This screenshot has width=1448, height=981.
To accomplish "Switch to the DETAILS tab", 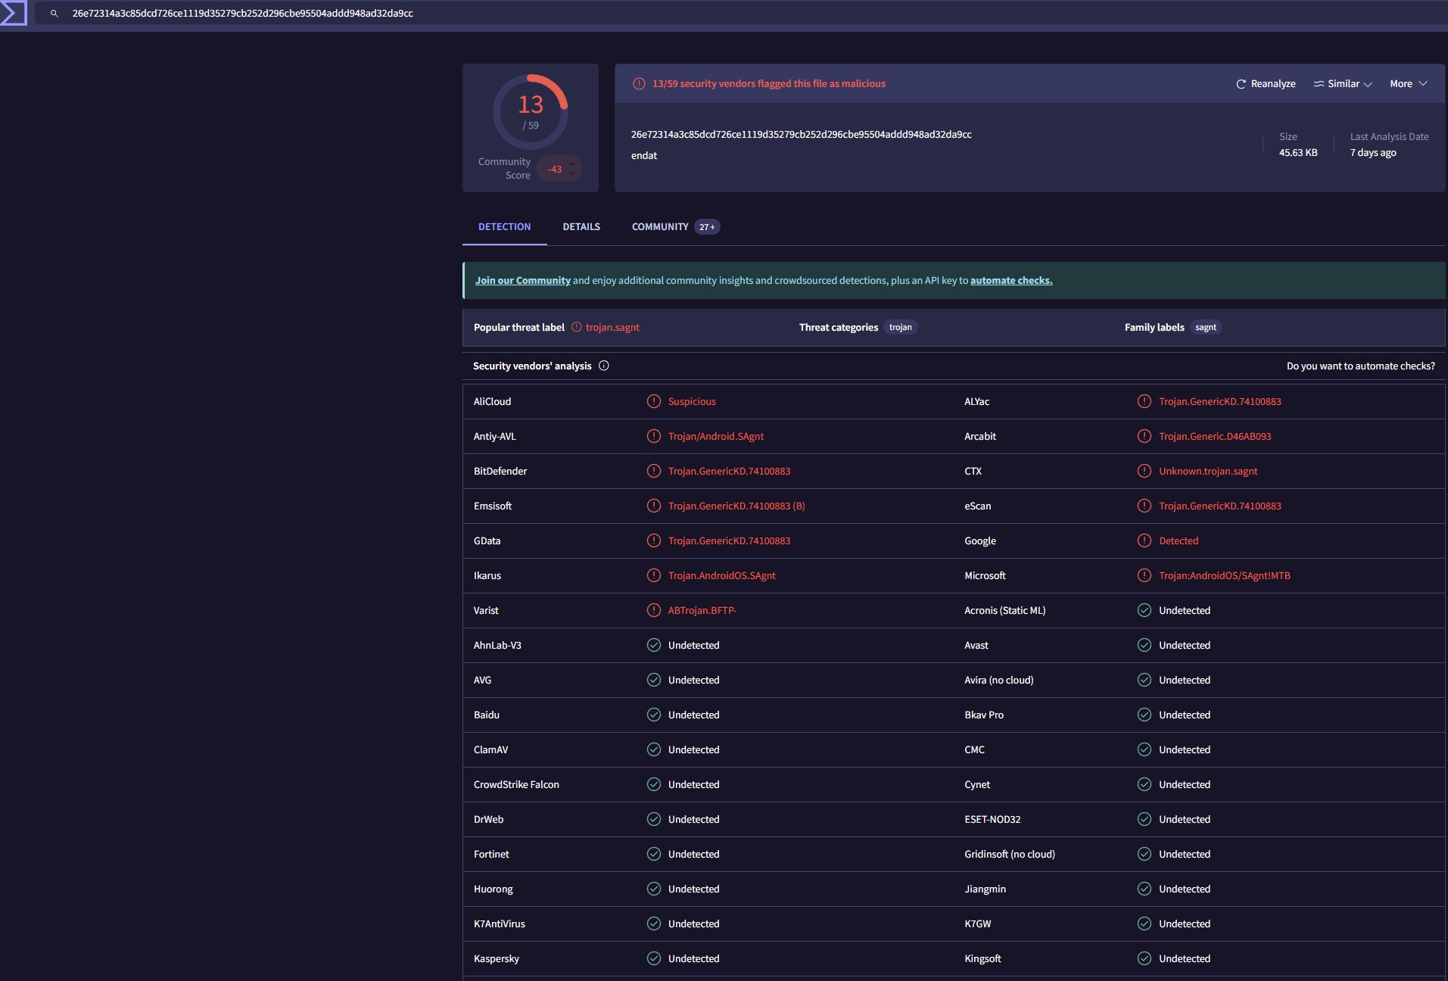I will (x=581, y=227).
